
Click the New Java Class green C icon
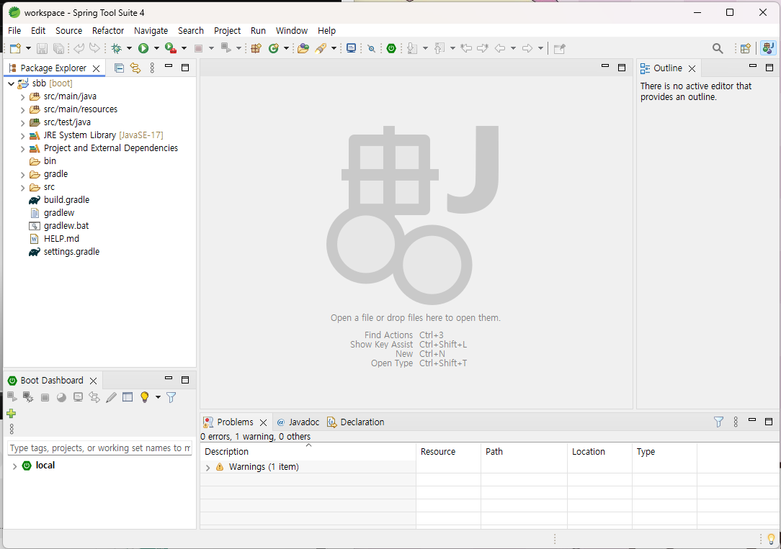click(273, 48)
